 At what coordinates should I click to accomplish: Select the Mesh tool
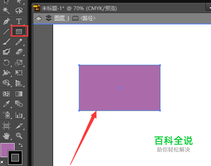(x=6, y=94)
